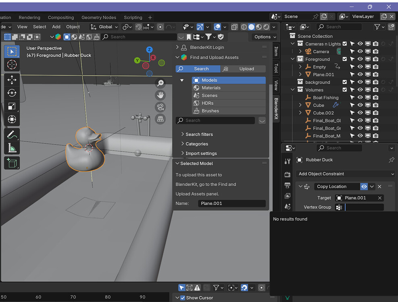Remove the Copy Location constraint
The height and width of the screenshot is (302, 398).
pyautogui.click(x=379, y=186)
